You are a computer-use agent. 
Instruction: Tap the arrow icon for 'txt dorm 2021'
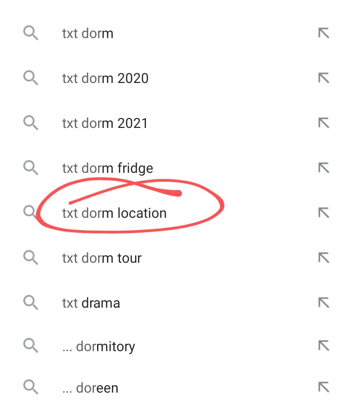(324, 123)
